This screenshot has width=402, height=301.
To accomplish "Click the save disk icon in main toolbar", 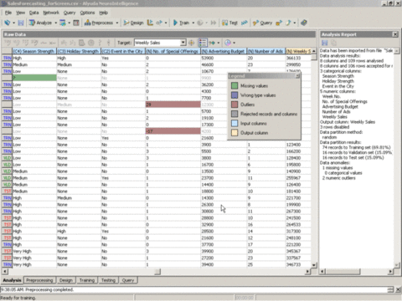I will click(21, 23).
